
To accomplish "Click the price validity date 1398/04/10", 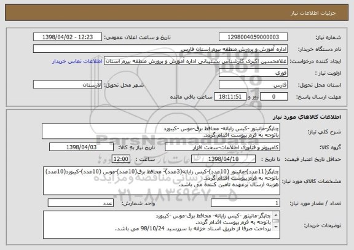I will point(223,159).
